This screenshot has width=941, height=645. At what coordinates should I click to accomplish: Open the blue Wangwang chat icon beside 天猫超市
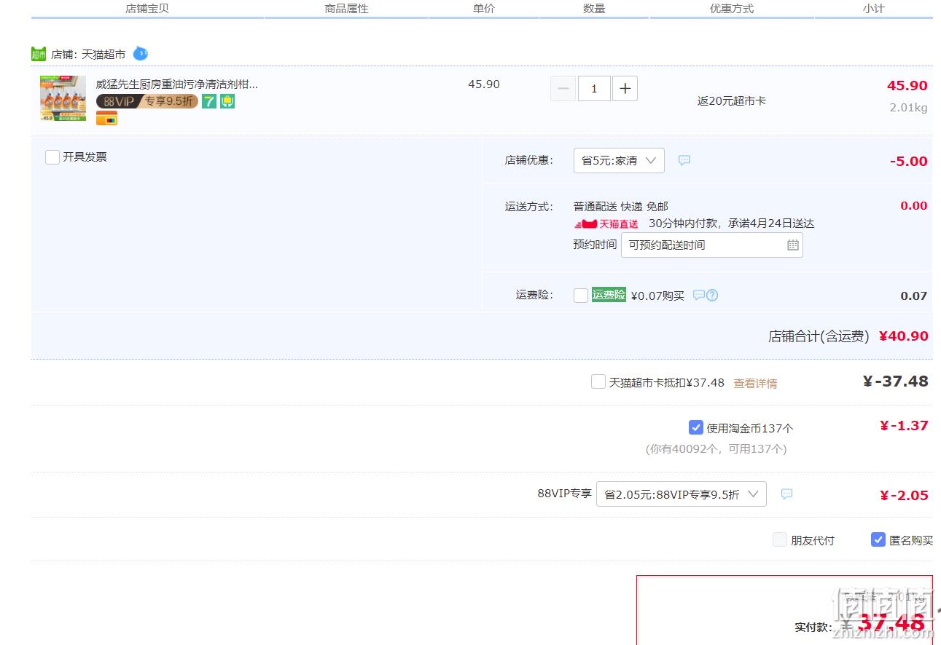(140, 53)
